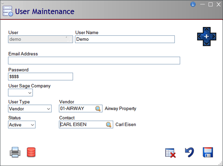223x166 pixels.
Task: Click the printer icon to print
Action: (15, 152)
